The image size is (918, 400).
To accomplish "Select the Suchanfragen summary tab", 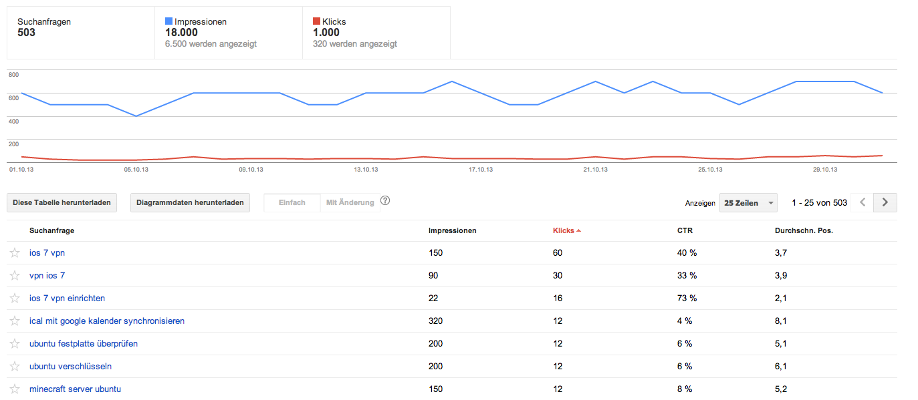I will 80,33.
